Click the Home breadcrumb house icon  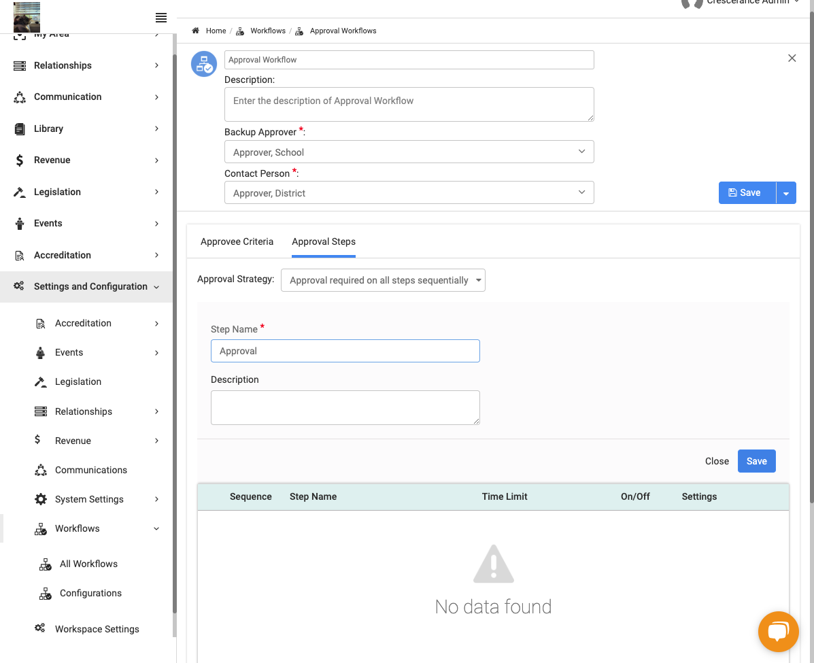pyautogui.click(x=196, y=31)
